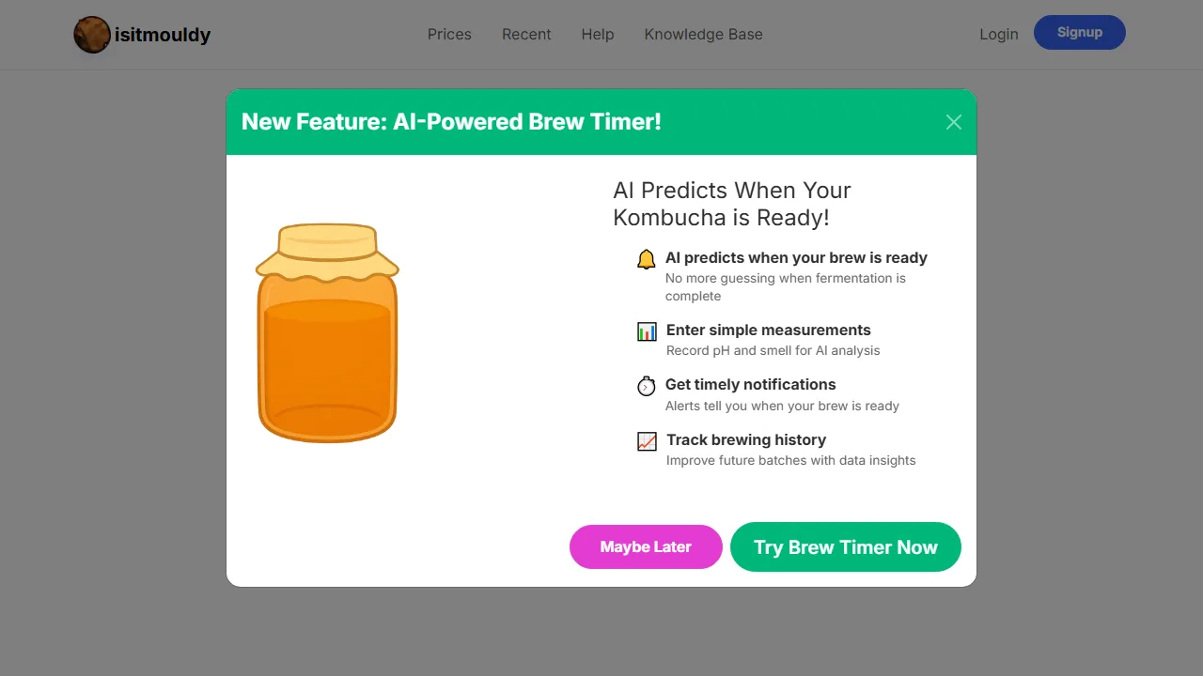Click the AI Predicts Kombucha Ready headline
Image resolution: width=1203 pixels, height=676 pixels.
coord(731,204)
